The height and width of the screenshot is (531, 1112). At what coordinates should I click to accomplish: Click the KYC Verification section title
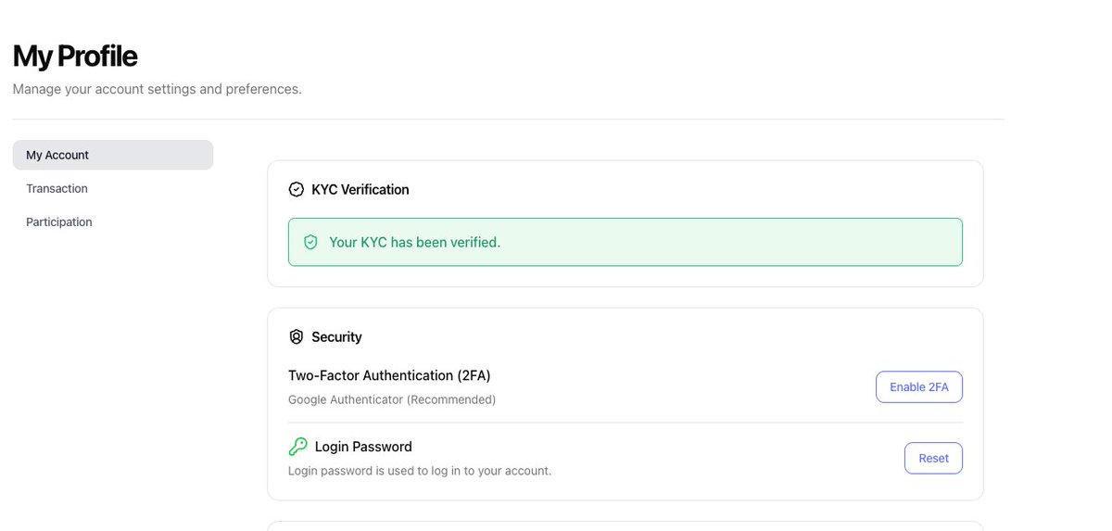[360, 189]
